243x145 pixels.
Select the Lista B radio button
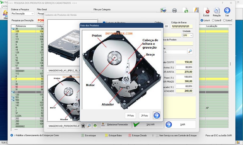(x=214, y=21)
